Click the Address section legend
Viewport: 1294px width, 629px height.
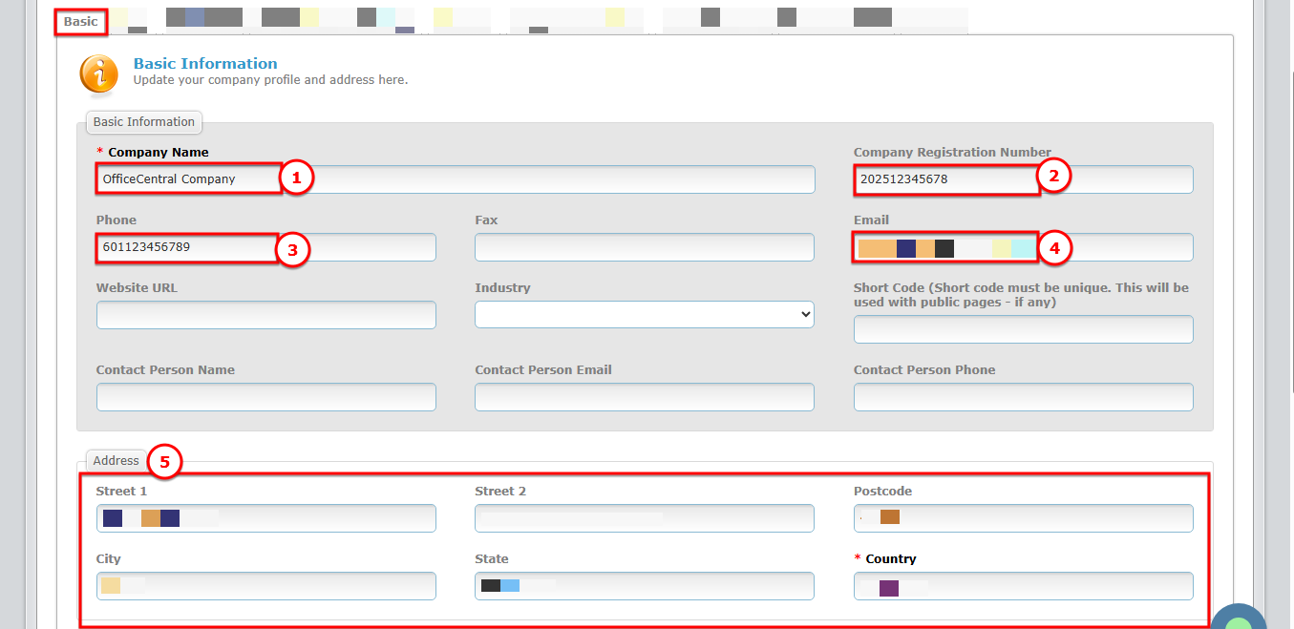pyautogui.click(x=117, y=461)
